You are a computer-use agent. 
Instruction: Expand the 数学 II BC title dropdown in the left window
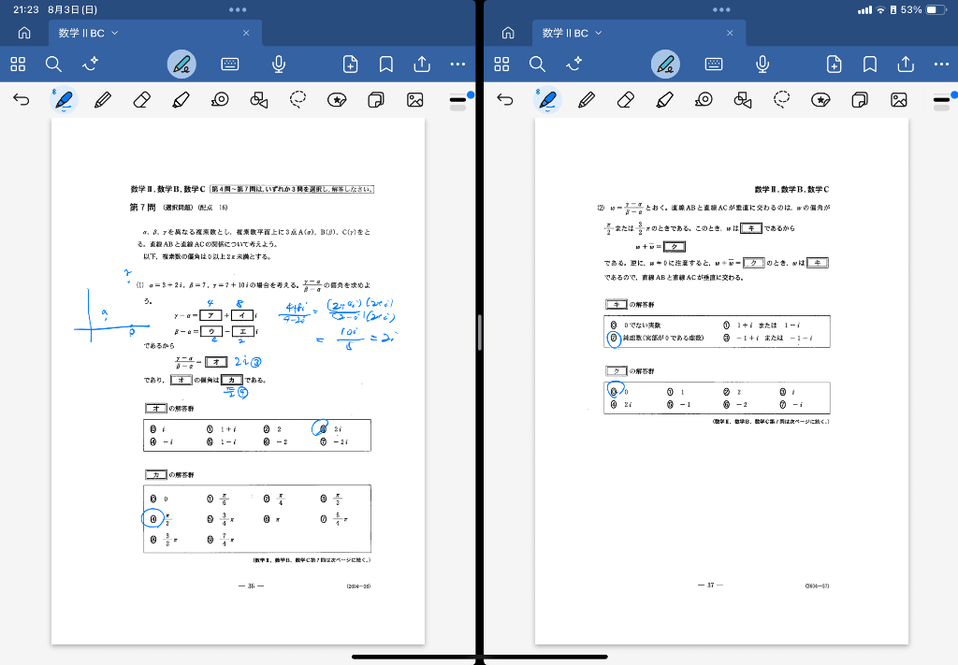114,33
